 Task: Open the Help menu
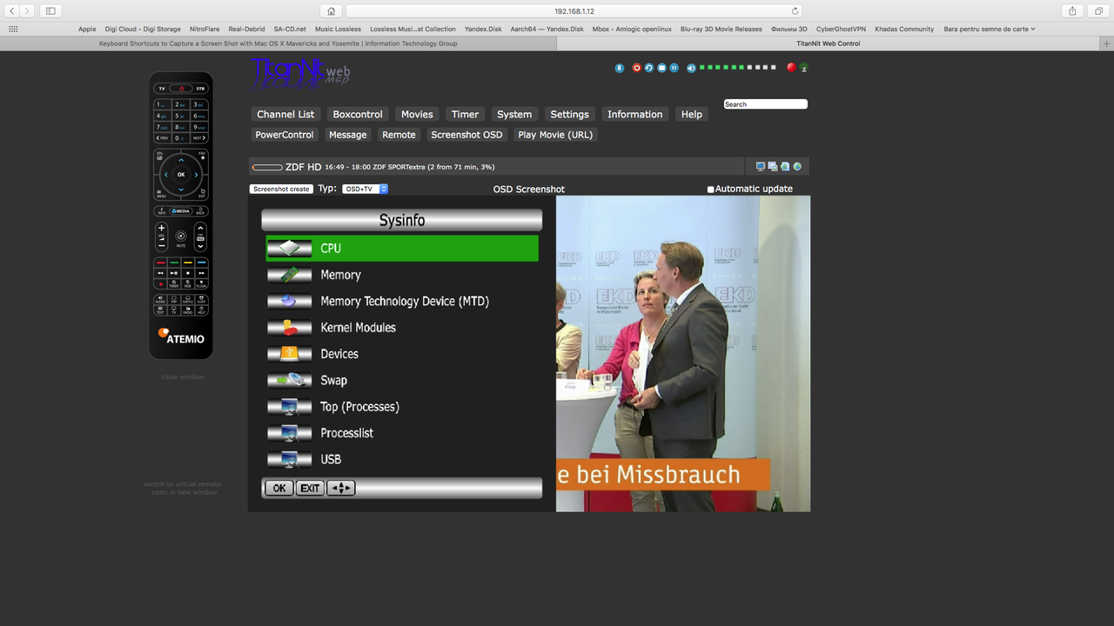692,114
